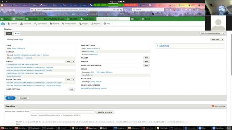Click the Cancel button
This screenshot has height=130, width=232.
tap(23, 98)
